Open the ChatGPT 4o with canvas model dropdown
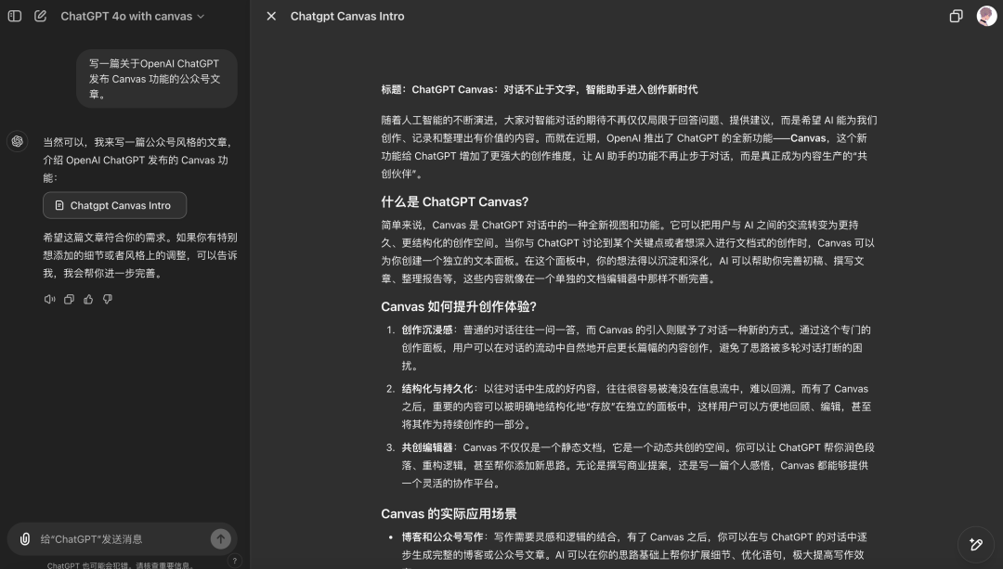 [x=132, y=16]
